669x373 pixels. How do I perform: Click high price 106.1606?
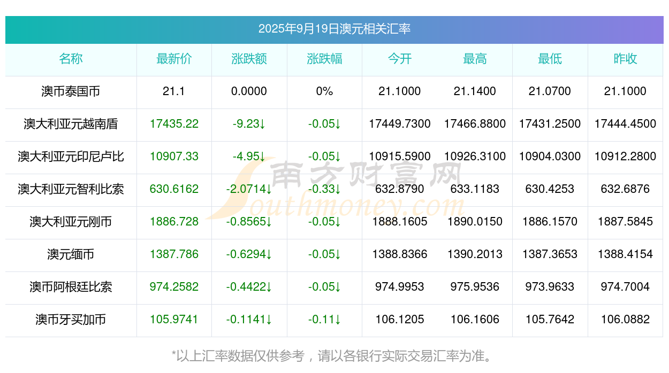click(x=475, y=320)
